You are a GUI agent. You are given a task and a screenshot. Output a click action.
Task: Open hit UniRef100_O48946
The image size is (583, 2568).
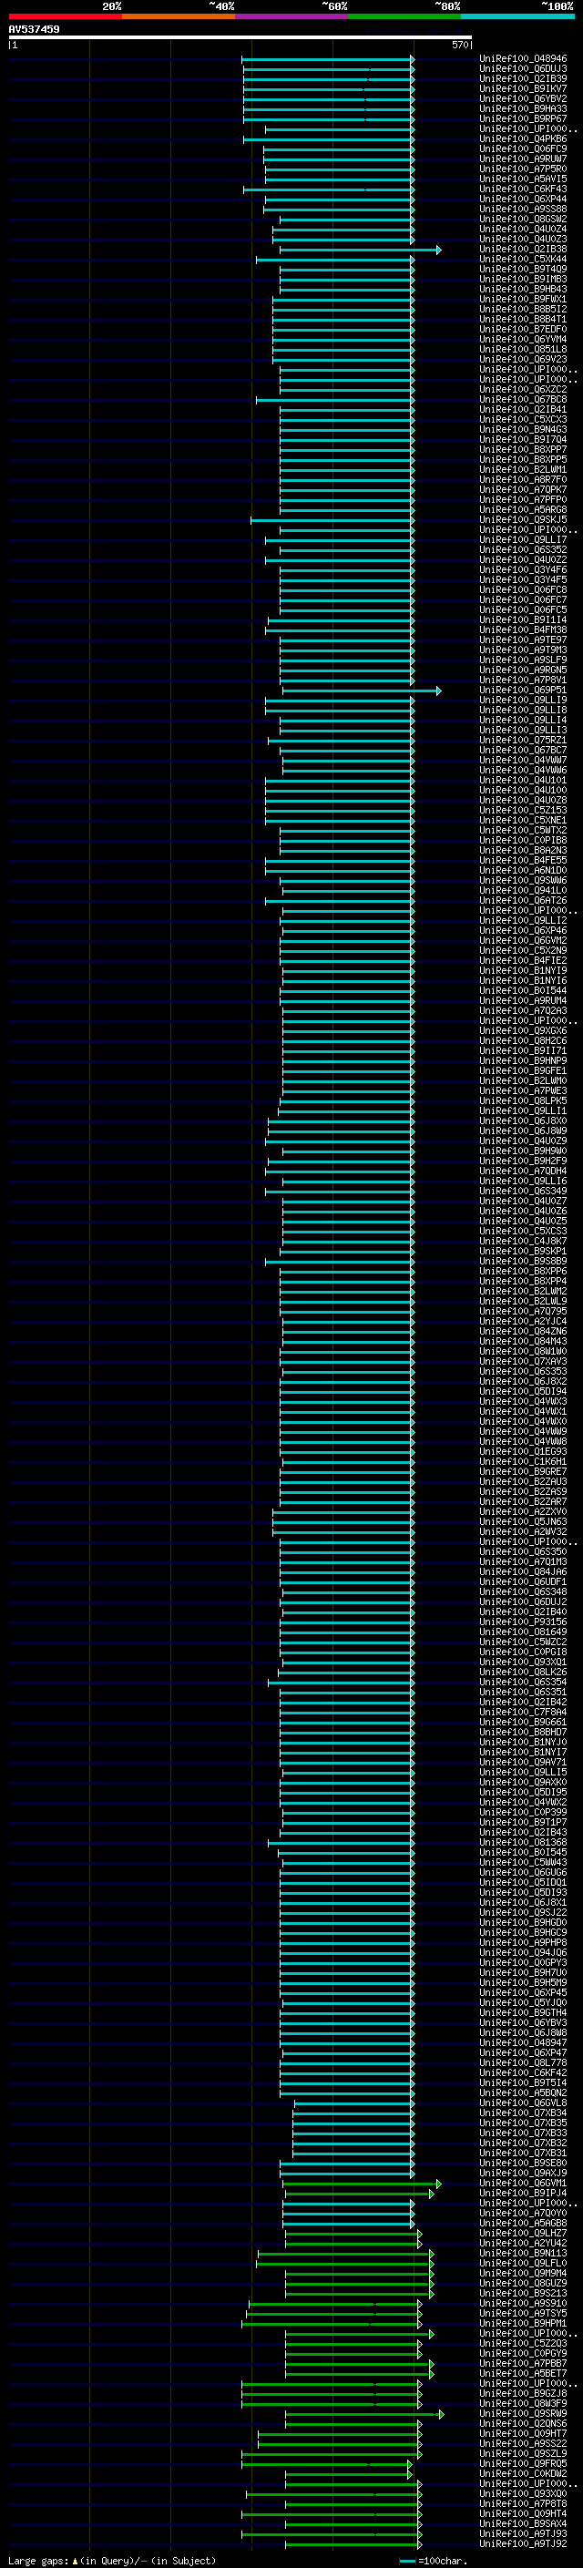(523, 59)
